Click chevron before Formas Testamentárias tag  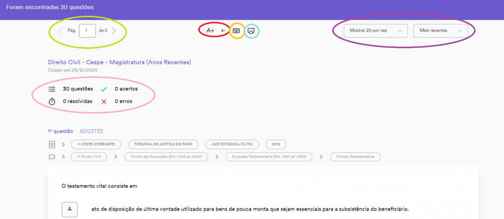tap(321, 157)
